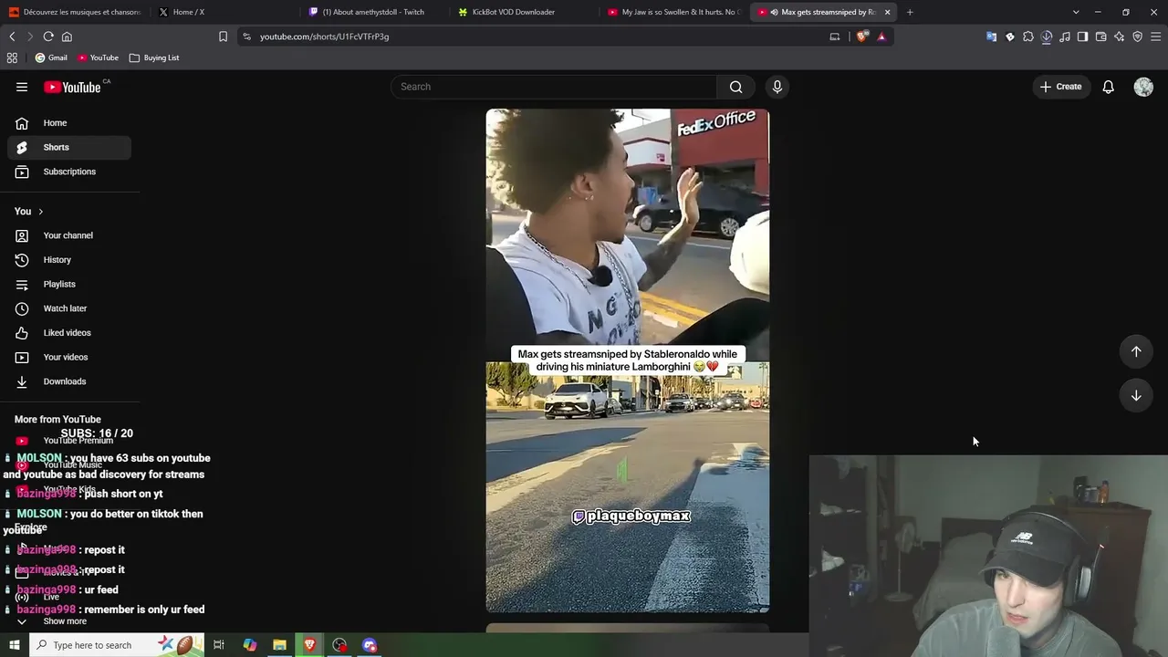The height and width of the screenshot is (657, 1168).
Task: Open OBS Studio taskbar icon
Action: coord(339,645)
